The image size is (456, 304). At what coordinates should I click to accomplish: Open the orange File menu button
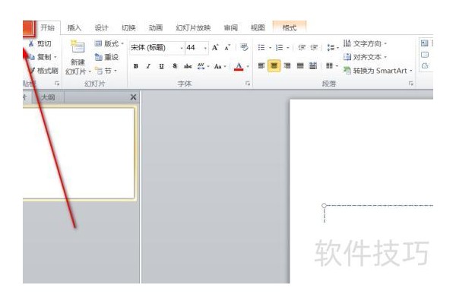click(x=29, y=28)
